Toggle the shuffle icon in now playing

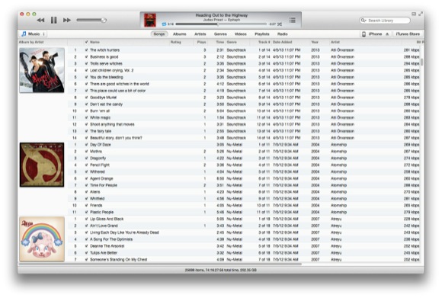(280, 24)
